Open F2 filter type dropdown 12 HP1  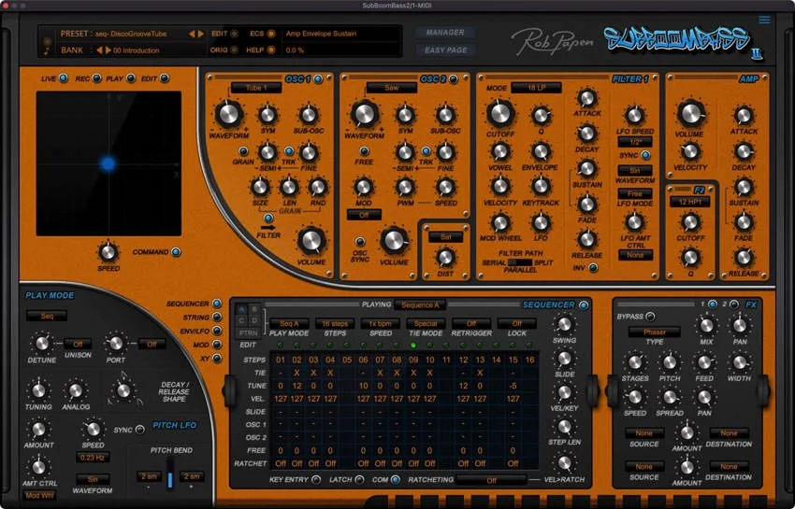[689, 202]
